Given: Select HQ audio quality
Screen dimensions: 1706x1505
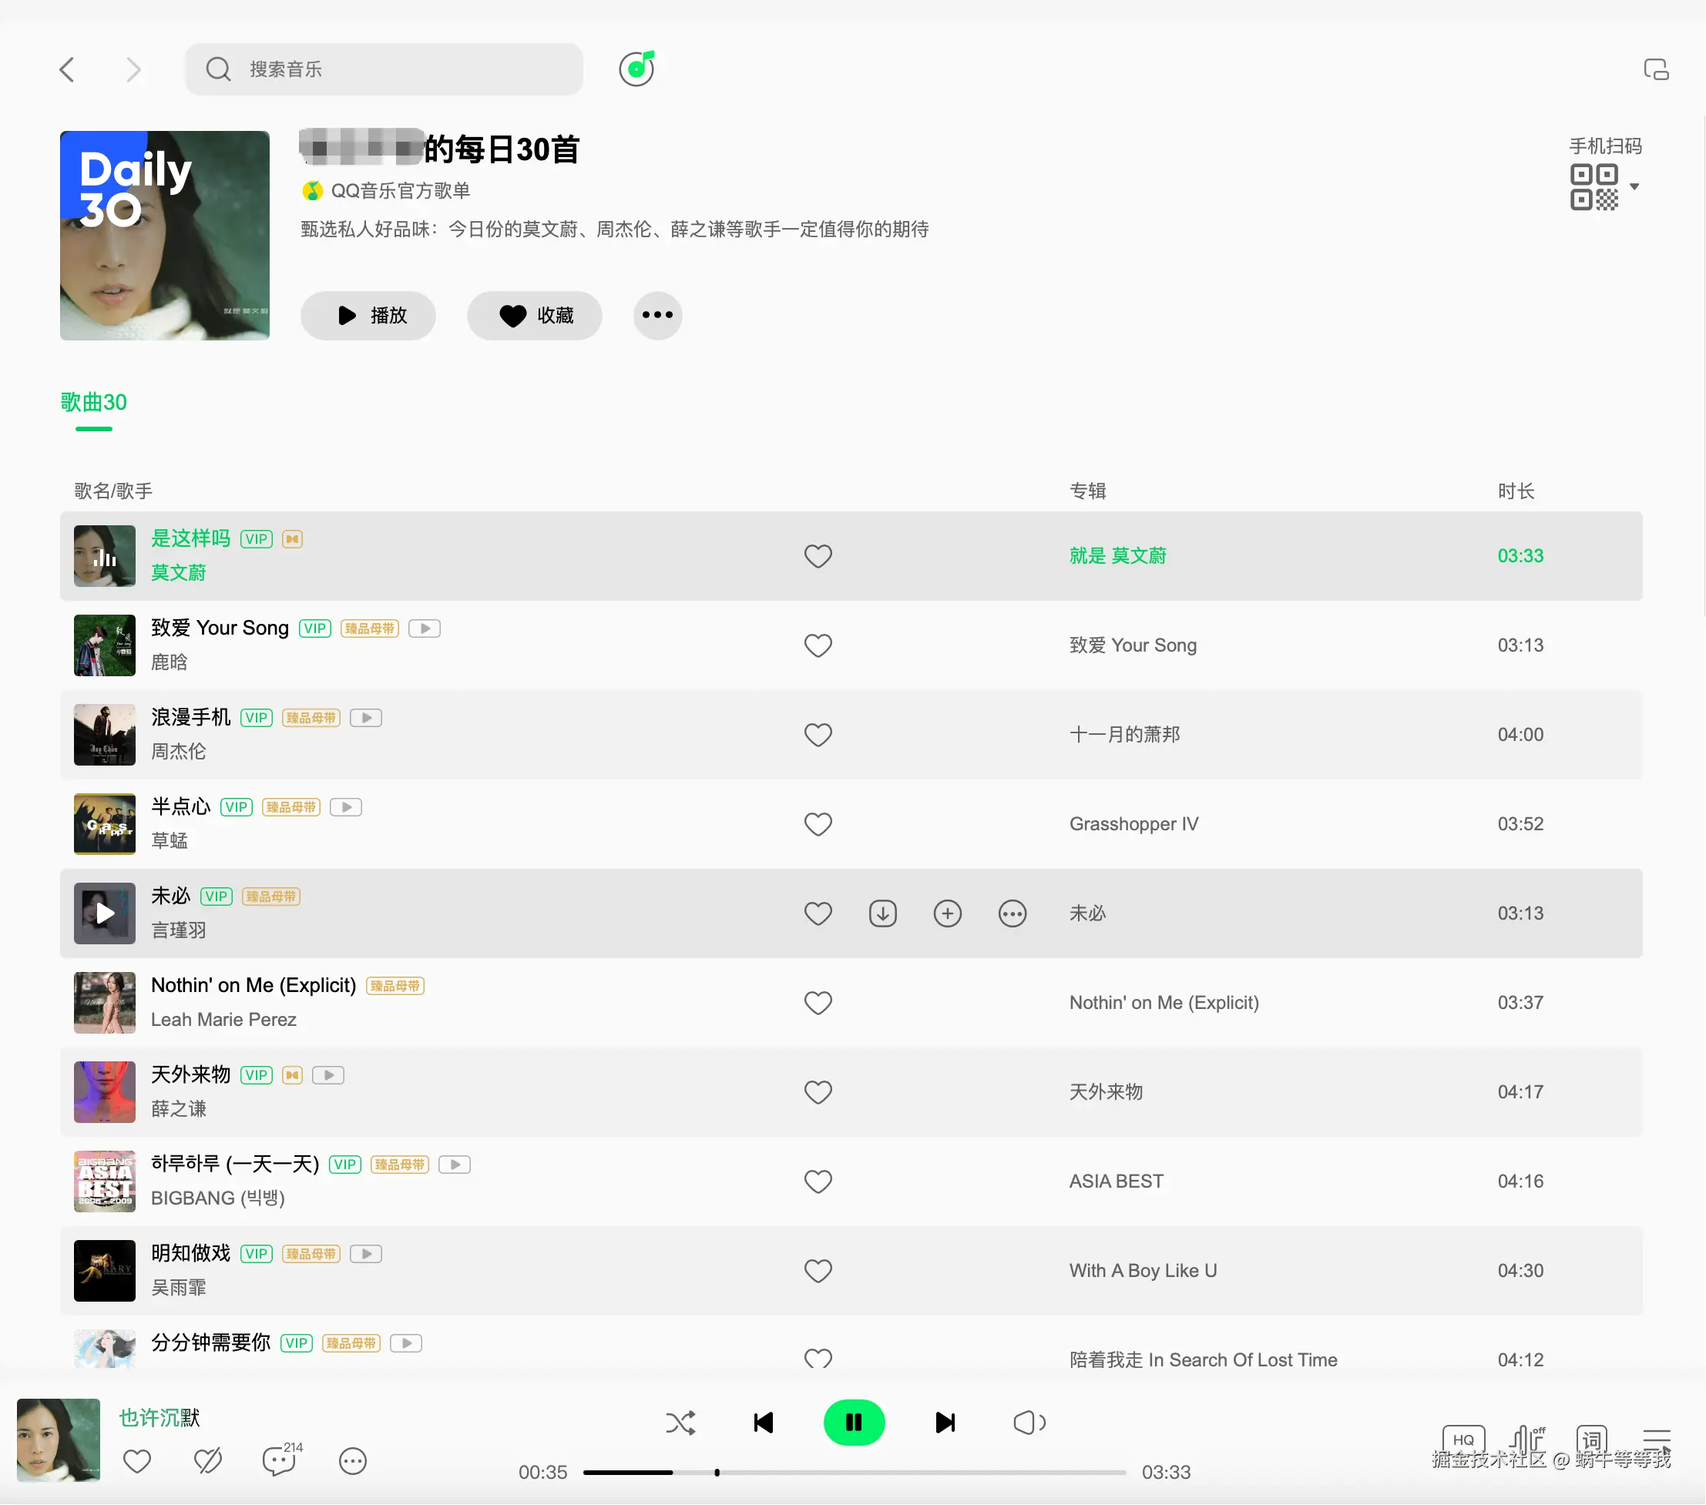Looking at the screenshot, I should [1463, 1439].
